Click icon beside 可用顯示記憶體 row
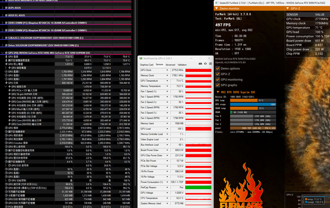Viewport: 330px width, 208px height. tap(6, 192)
